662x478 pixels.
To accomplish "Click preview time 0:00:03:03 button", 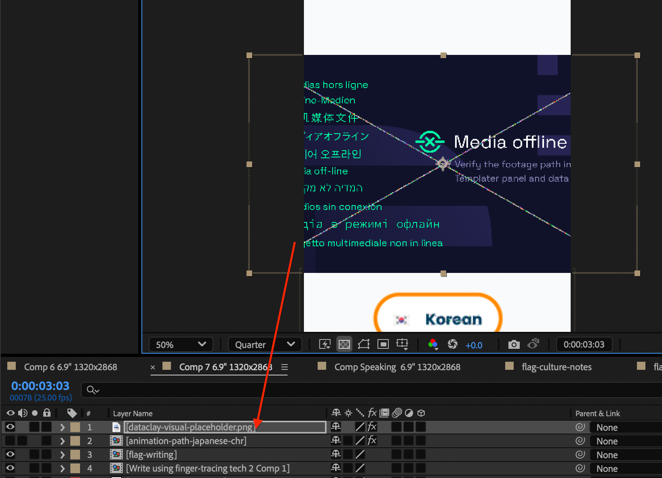I will (584, 344).
